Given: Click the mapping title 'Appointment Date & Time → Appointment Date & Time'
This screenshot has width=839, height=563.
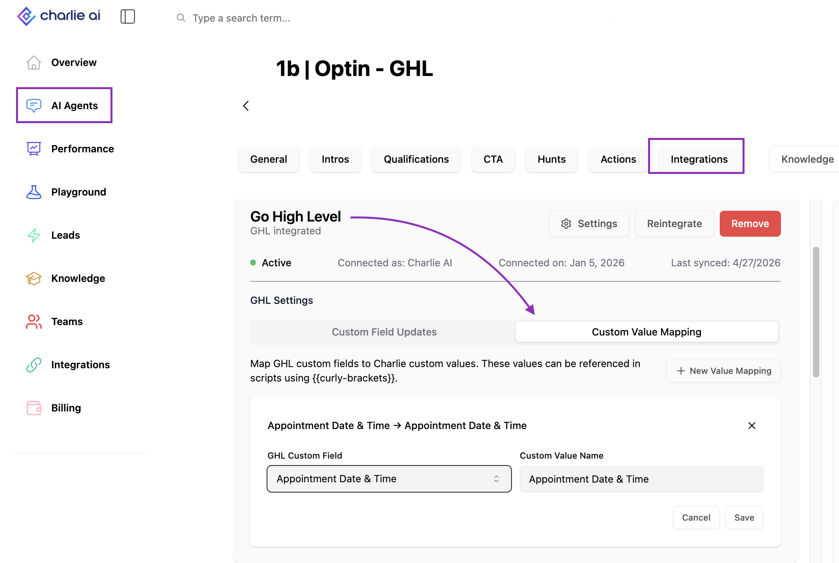Looking at the screenshot, I should [x=397, y=425].
